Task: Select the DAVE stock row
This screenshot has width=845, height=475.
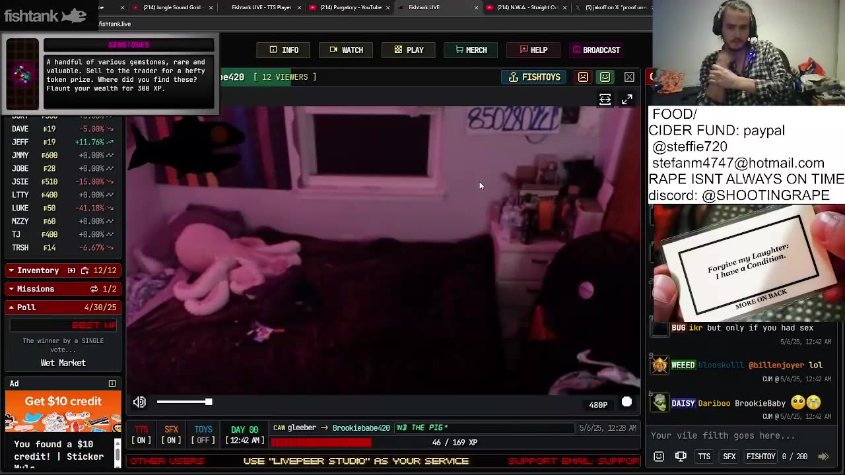Action: [63, 129]
